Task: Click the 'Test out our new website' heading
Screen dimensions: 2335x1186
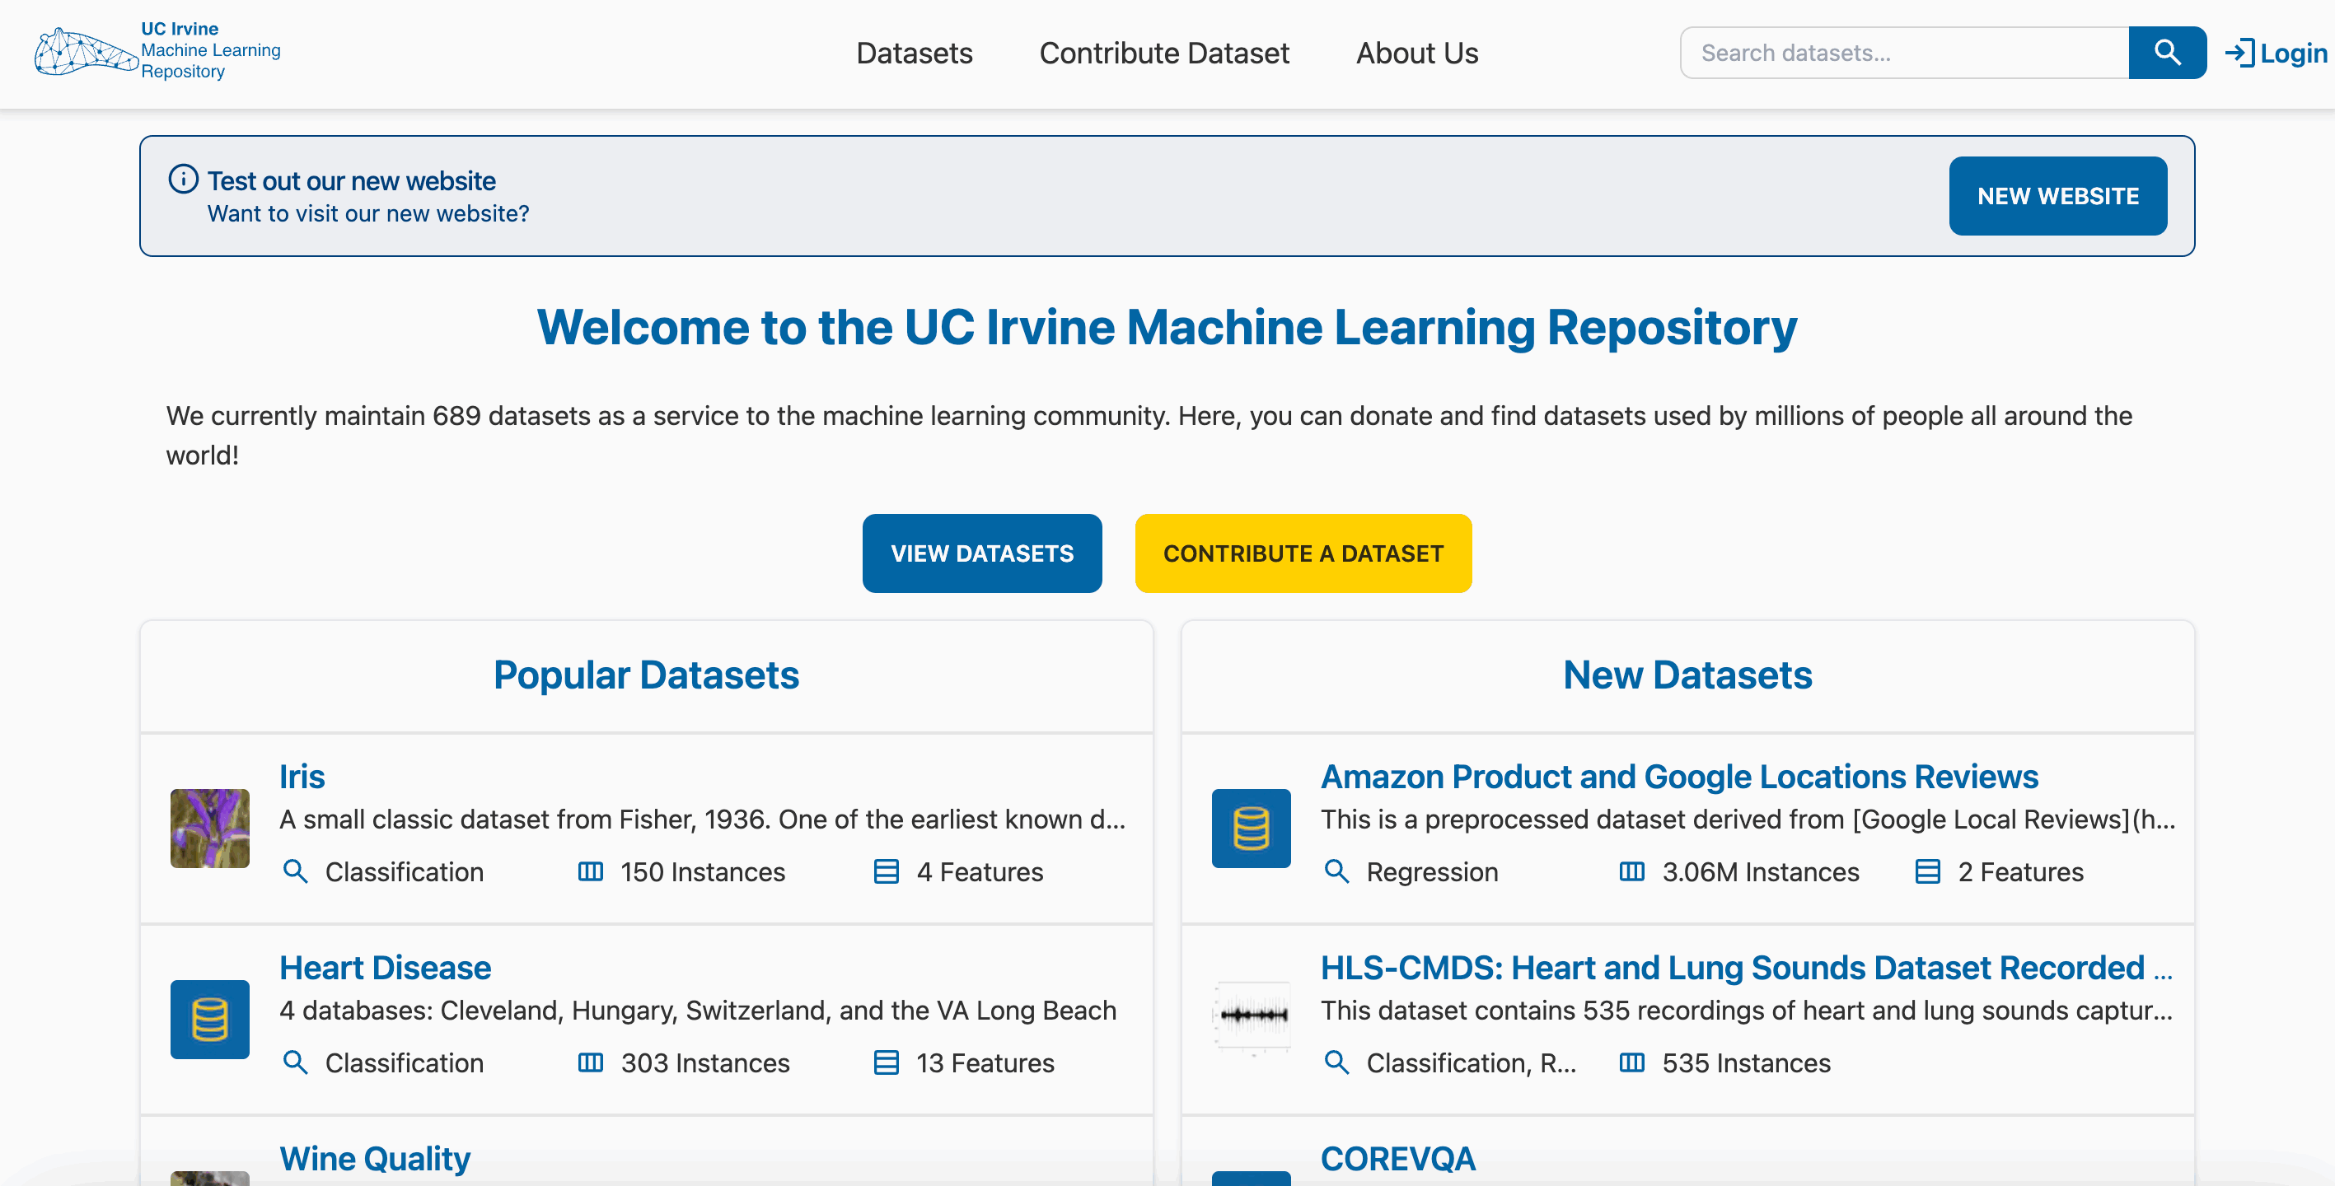Action: pyautogui.click(x=352, y=180)
